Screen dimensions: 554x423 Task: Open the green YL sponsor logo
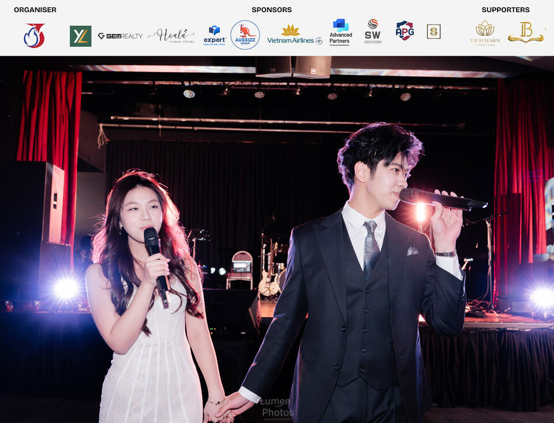coord(81,36)
